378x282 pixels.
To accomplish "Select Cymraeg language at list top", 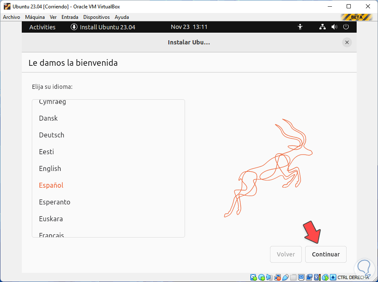I will pos(108,105).
